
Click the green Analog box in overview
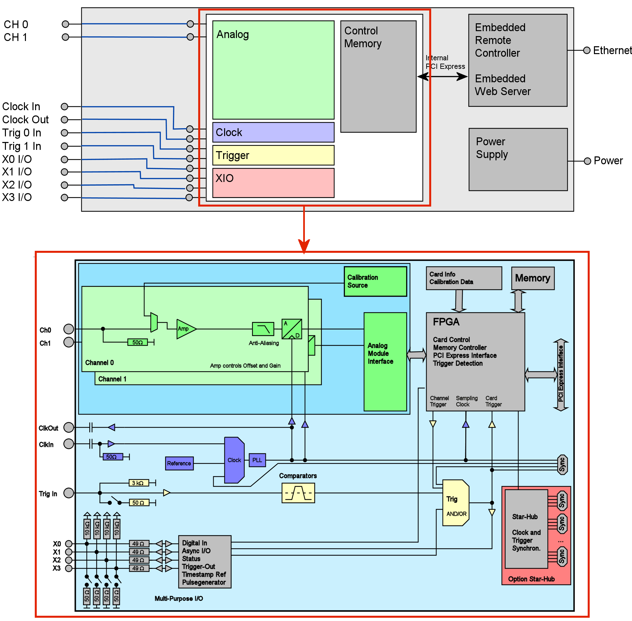coord(273,70)
